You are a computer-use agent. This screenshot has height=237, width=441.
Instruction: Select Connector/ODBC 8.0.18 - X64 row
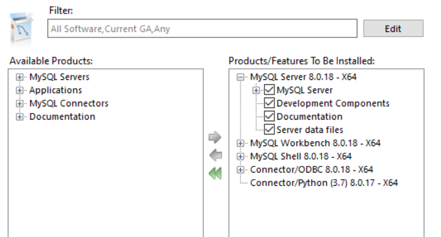[311, 169]
